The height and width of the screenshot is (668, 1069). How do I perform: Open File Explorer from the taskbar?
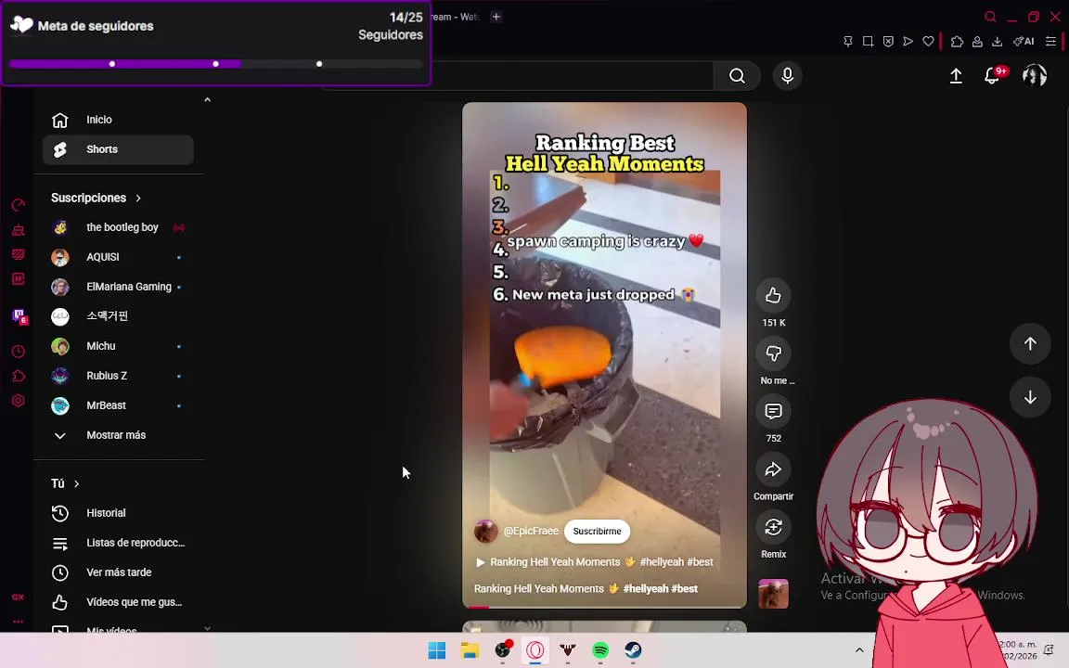[x=470, y=650]
